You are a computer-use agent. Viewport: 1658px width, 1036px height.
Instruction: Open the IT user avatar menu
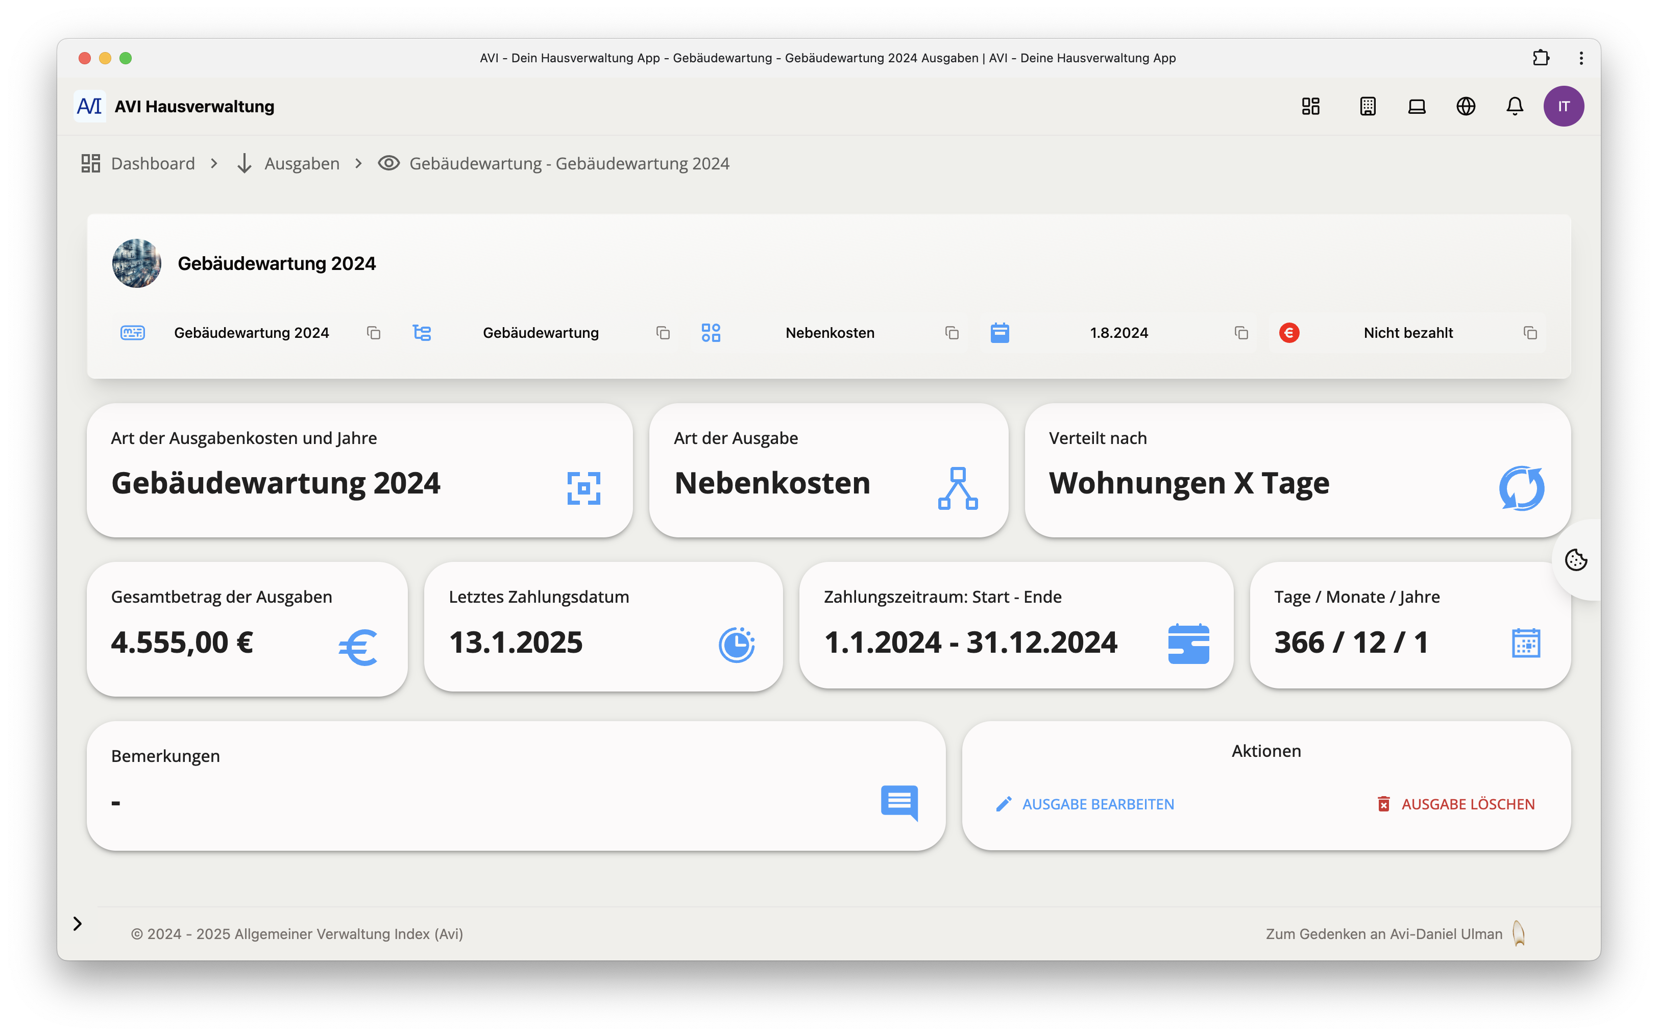tap(1564, 106)
